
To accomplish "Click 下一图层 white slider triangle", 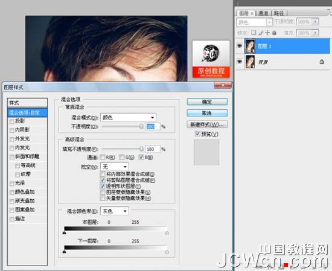I will [167, 252].
